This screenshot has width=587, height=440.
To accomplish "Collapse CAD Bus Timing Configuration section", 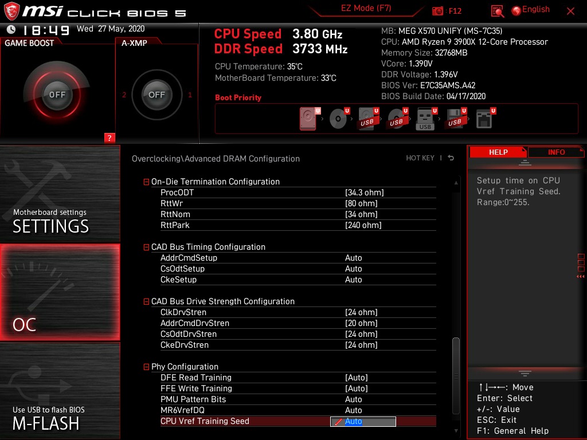I will coord(146,247).
